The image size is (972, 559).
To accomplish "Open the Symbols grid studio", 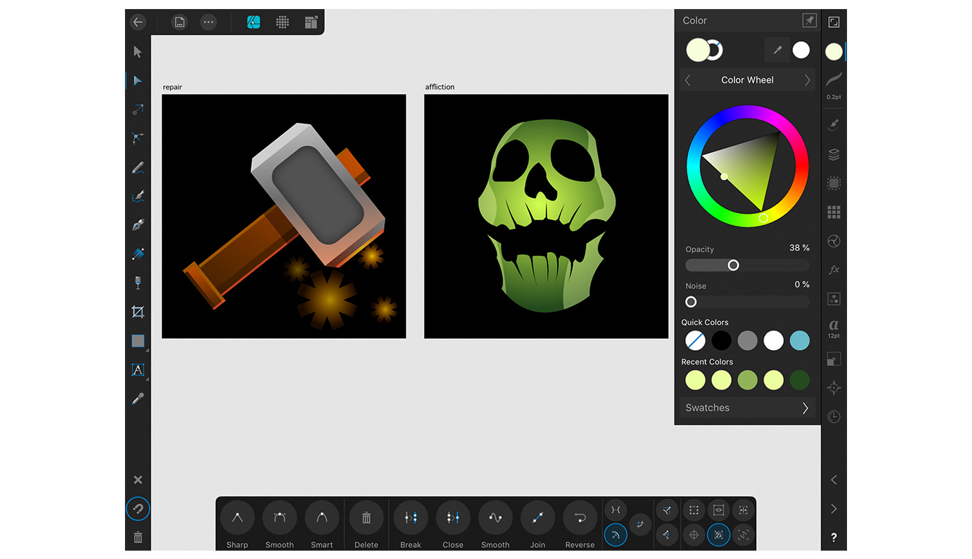I will coord(834,212).
